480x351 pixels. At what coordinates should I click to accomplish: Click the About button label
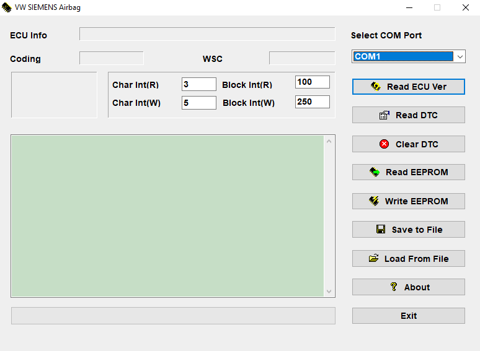coord(417,287)
